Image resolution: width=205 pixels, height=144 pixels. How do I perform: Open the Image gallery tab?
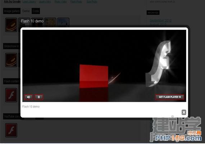(12, 11)
